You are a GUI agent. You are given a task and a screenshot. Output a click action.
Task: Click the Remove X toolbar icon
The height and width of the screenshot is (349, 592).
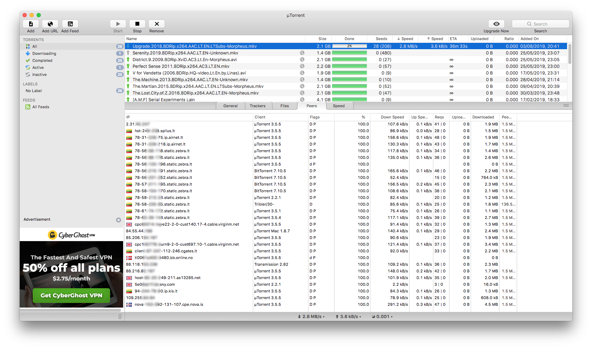[157, 24]
